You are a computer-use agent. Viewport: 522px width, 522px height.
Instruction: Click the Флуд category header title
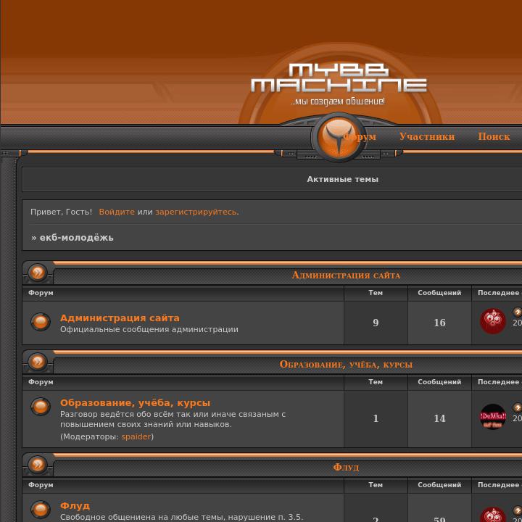(x=346, y=467)
